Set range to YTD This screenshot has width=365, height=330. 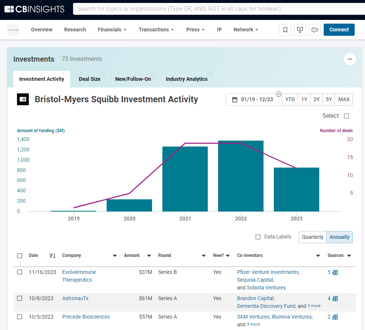coord(290,100)
